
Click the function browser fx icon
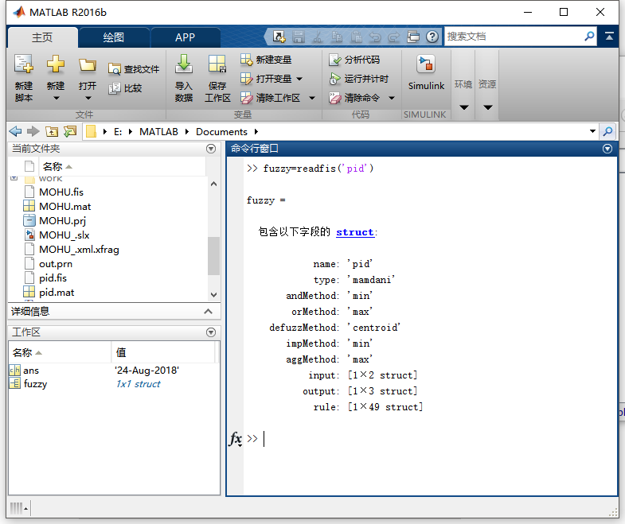coord(235,439)
